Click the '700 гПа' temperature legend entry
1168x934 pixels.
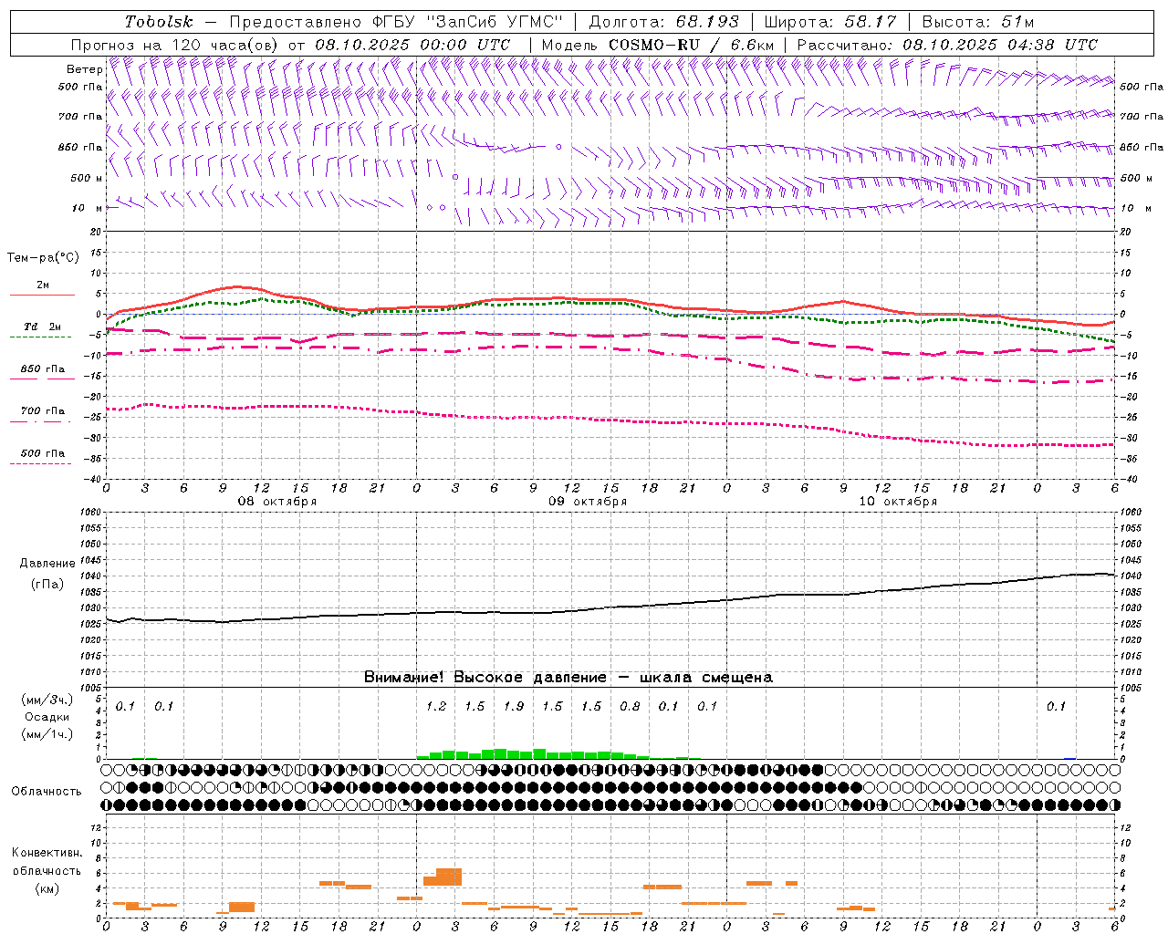tap(43, 411)
